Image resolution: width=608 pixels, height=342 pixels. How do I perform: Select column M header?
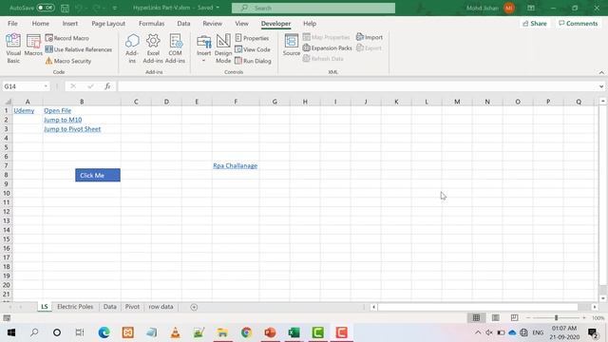[x=457, y=102]
